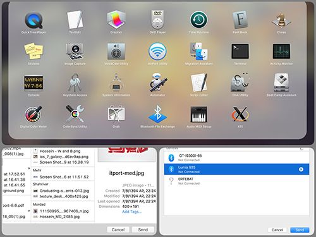The width and height of the screenshot is (316, 237).
Task: Open the Grapher app icon
Action: 116,20
